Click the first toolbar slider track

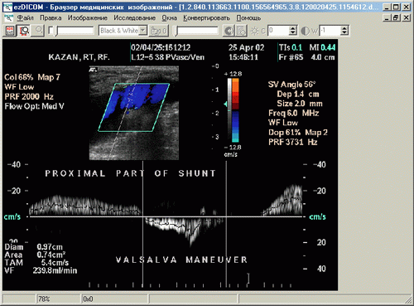pos(75,31)
